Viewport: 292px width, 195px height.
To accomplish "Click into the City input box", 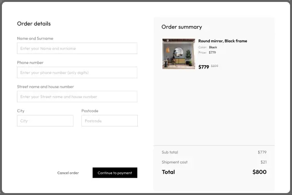I will tap(45, 121).
